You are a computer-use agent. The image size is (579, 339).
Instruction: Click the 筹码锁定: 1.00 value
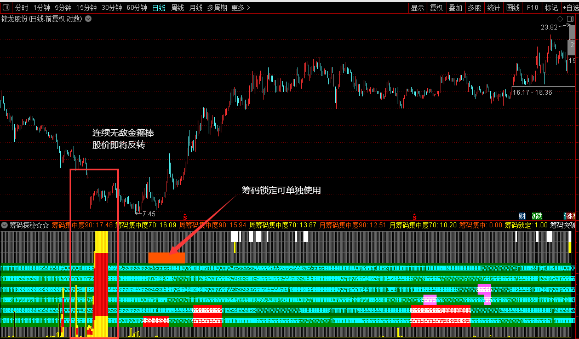point(526,225)
